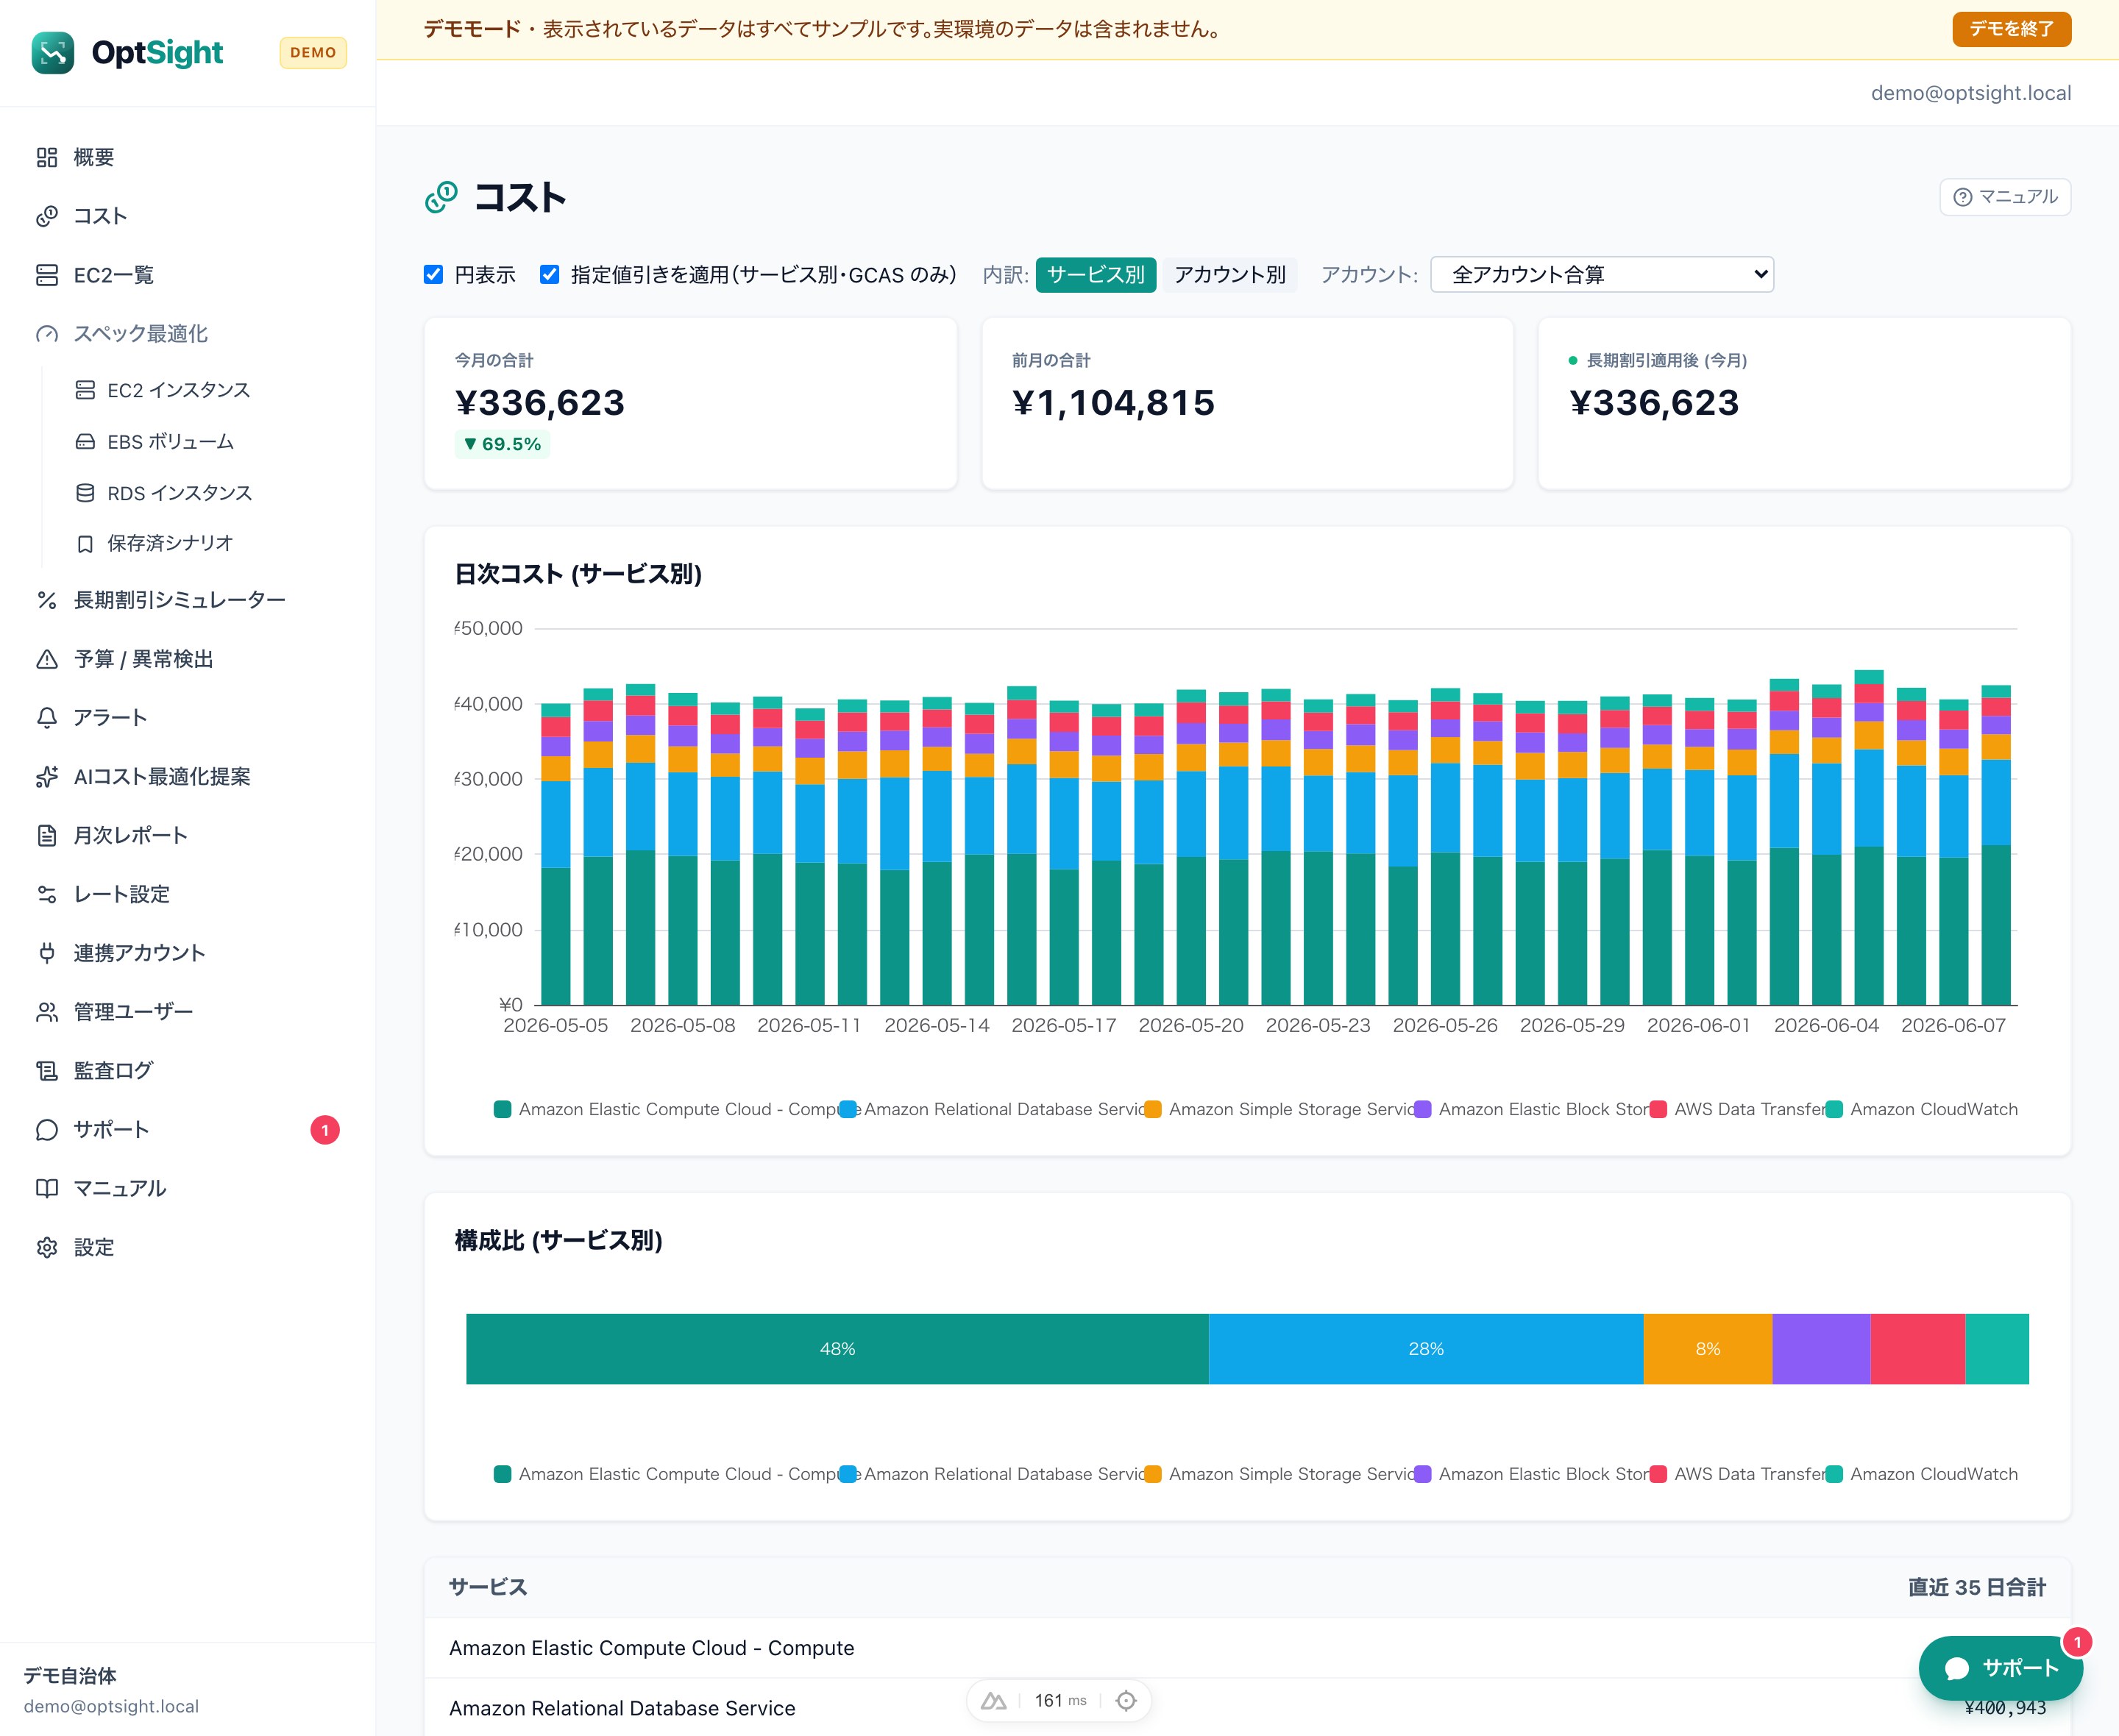Open 長期割引シミュレーター percent icon

[47, 600]
